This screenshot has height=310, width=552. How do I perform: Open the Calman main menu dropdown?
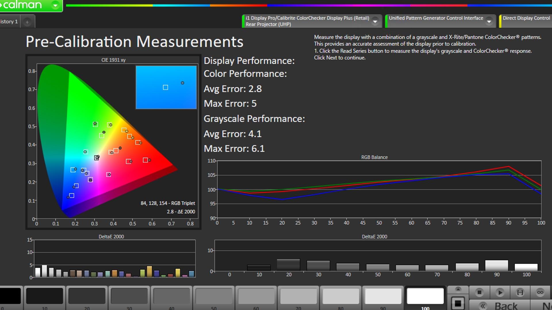click(55, 5)
